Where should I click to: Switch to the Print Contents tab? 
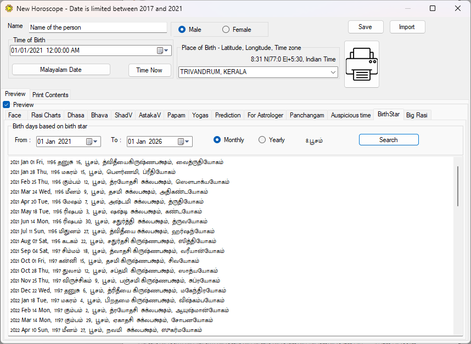point(50,95)
